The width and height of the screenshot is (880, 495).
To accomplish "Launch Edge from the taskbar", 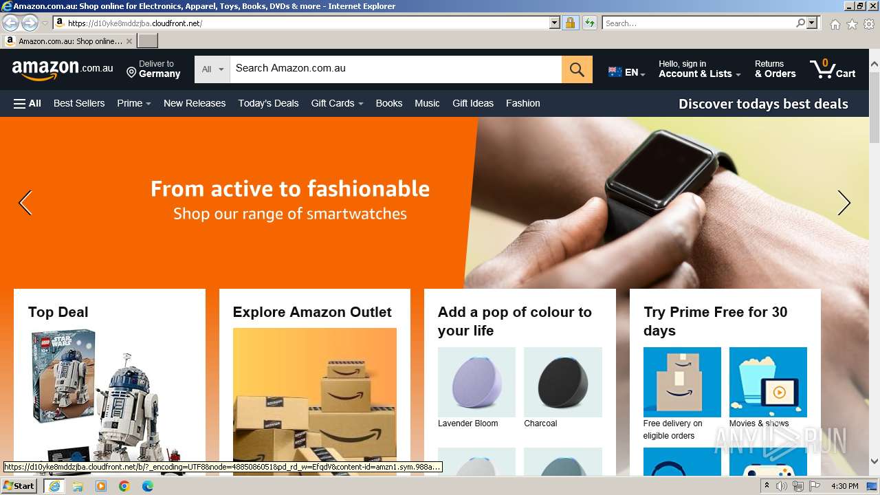I will click(x=148, y=486).
